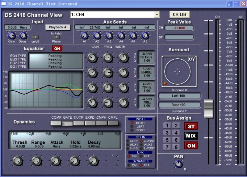Select KEY IN s-PRE option
The image size is (247, 177).
(x=128, y=141)
